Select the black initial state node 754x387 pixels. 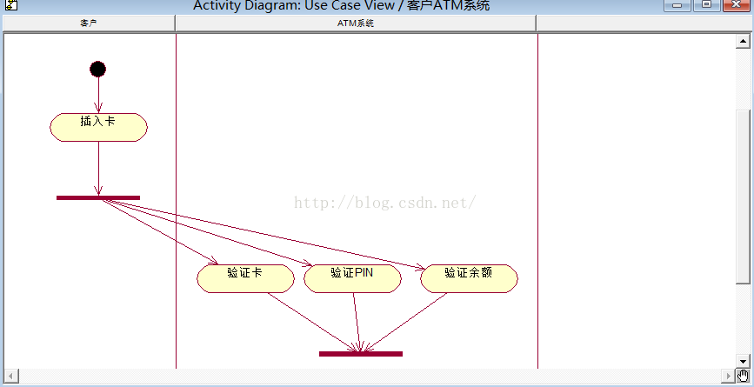coord(97,70)
